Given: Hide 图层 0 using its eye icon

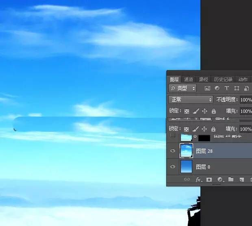Looking at the screenshot, I should coord(173,167).
